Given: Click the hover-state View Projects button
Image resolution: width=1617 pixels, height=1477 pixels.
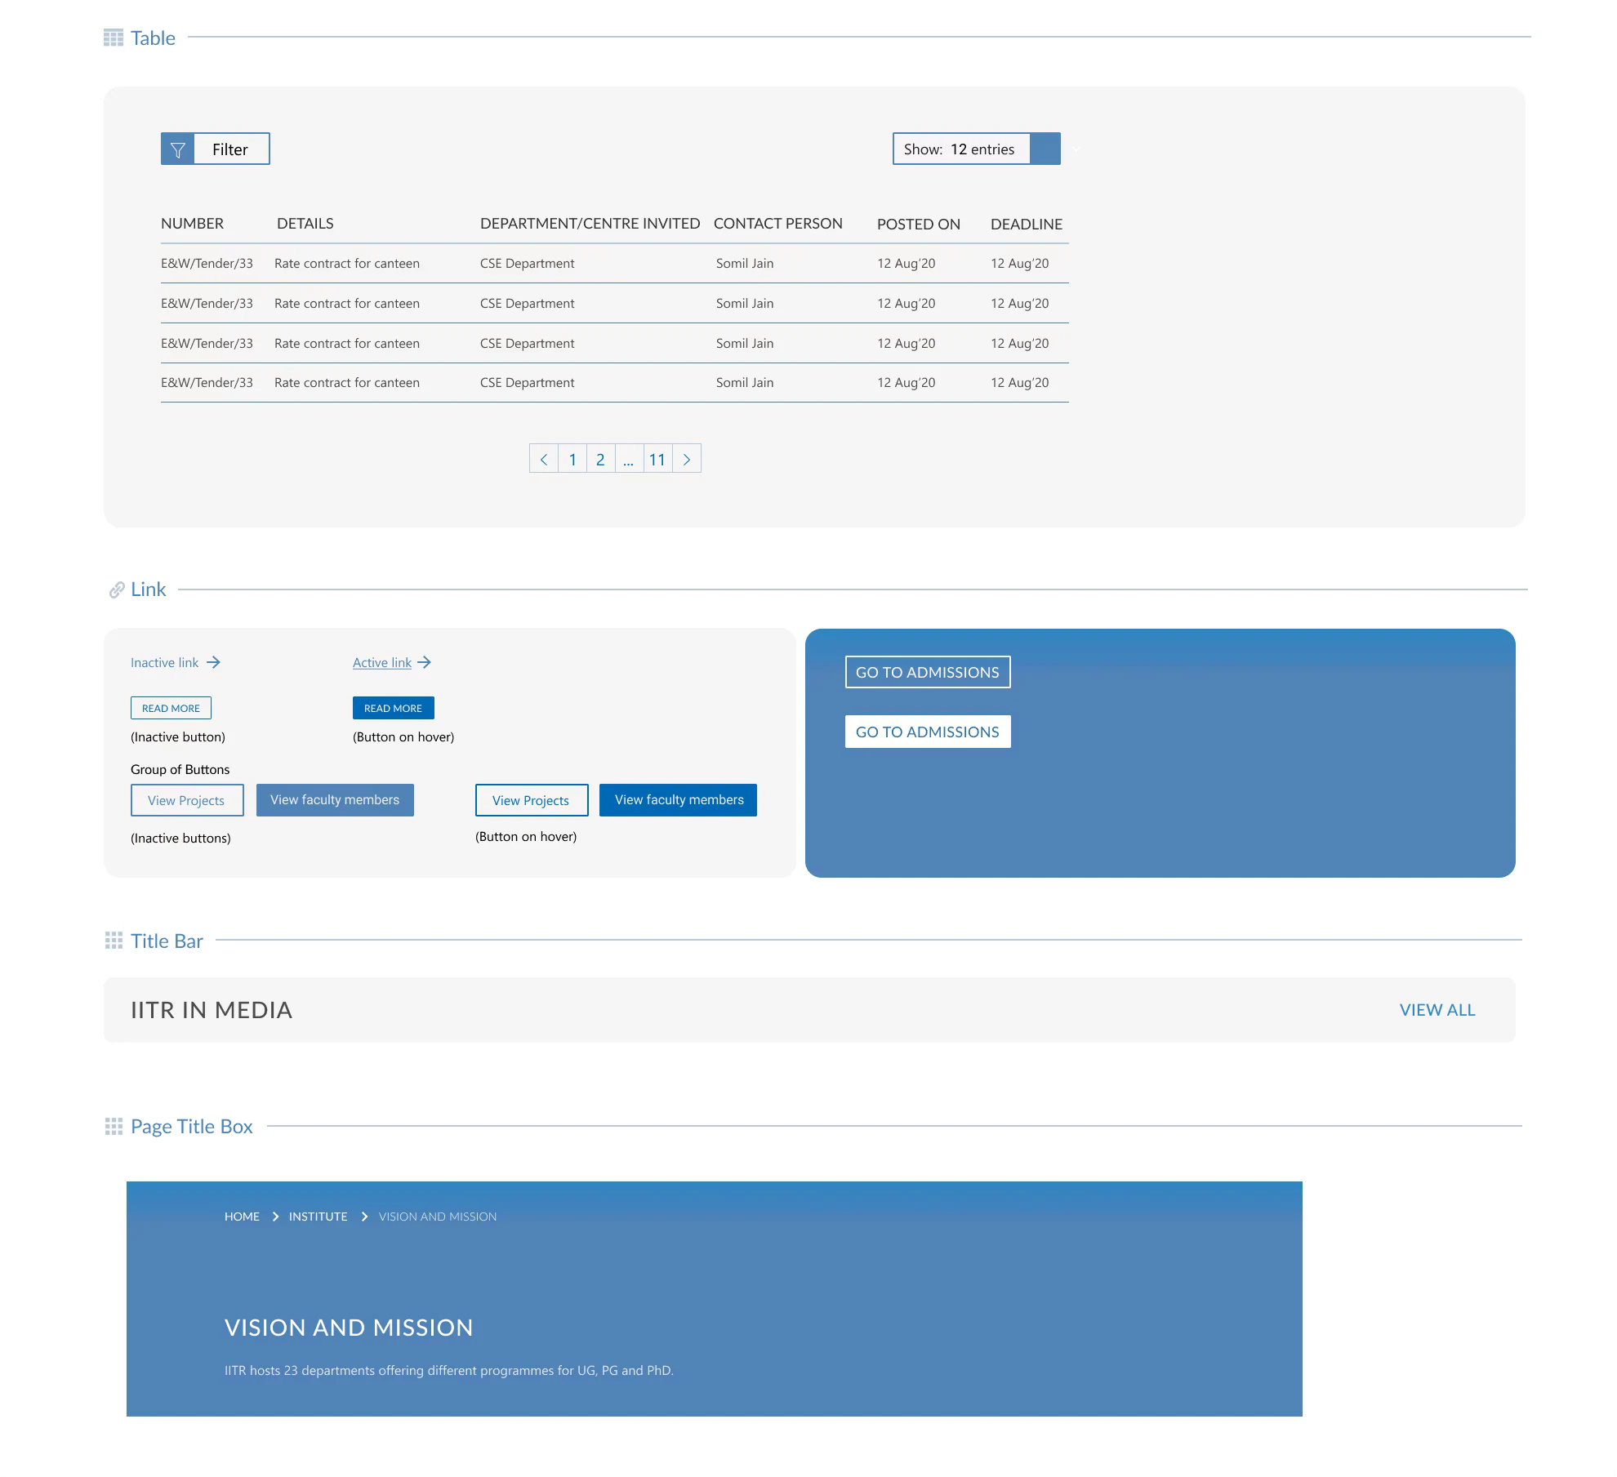Looking at the screenshot, I should 532,800.
